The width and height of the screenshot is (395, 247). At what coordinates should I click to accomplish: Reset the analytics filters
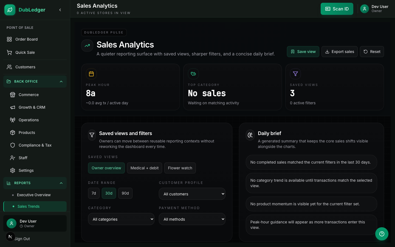coord(372,52)
